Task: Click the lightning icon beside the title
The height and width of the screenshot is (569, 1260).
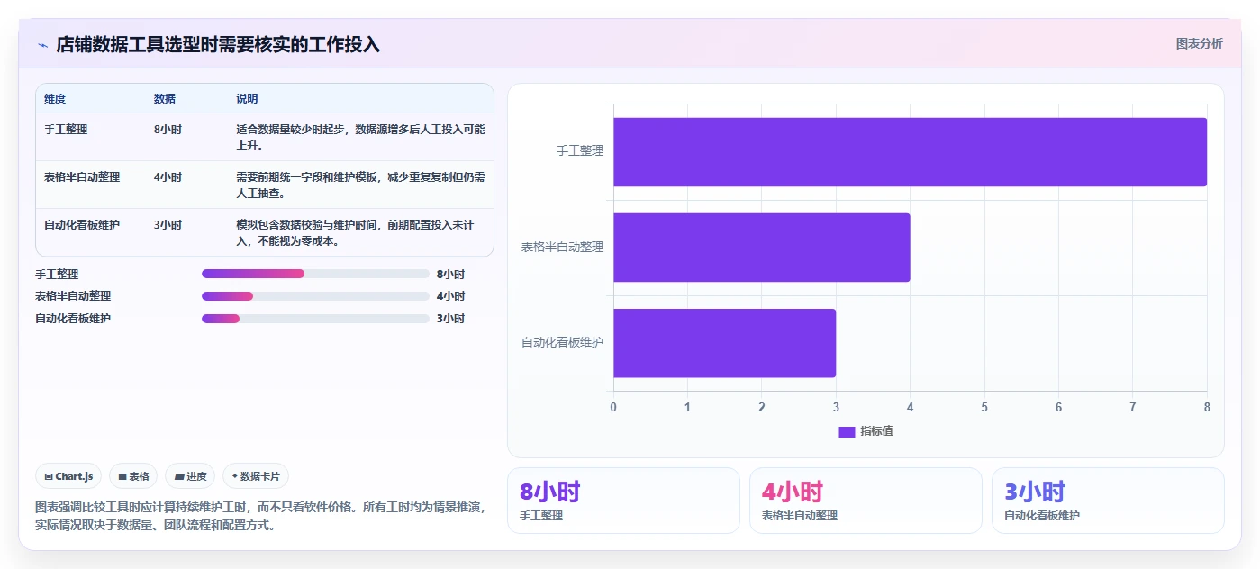Action: click(x=42, y=45)
